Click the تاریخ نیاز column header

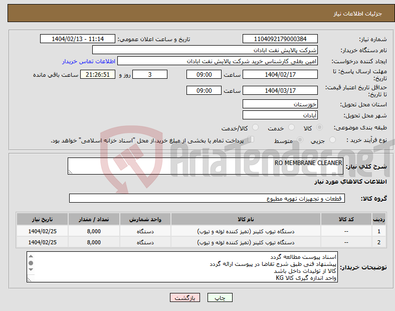click(x=42, y=219)
